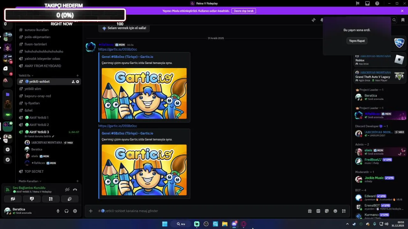This screenshot has height=229, width=408.
Task: Deafen audio with headphones icon
Action: click(x=66, y=211)
